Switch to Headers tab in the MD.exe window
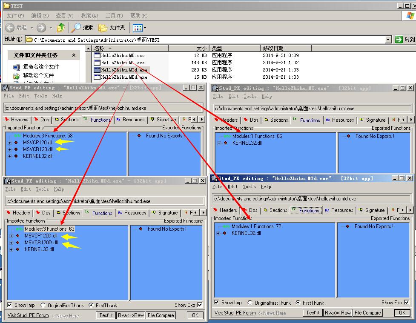Screen dimensions: 416x323 17,120
